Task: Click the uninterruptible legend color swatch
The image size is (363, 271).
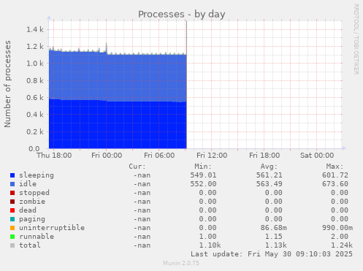Action: point(12,228)
